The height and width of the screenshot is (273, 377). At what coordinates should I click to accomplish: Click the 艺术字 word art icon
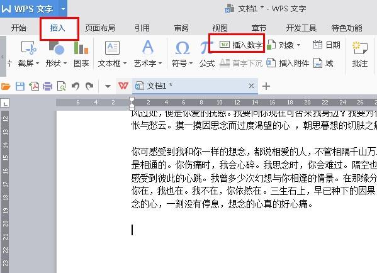pyautogui.click(x=148, y=47)
